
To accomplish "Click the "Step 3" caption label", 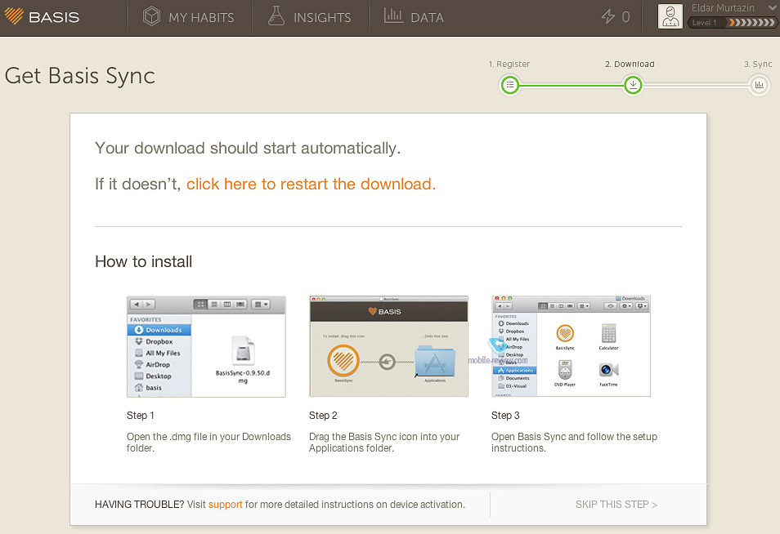I will [x=505, y=416].
